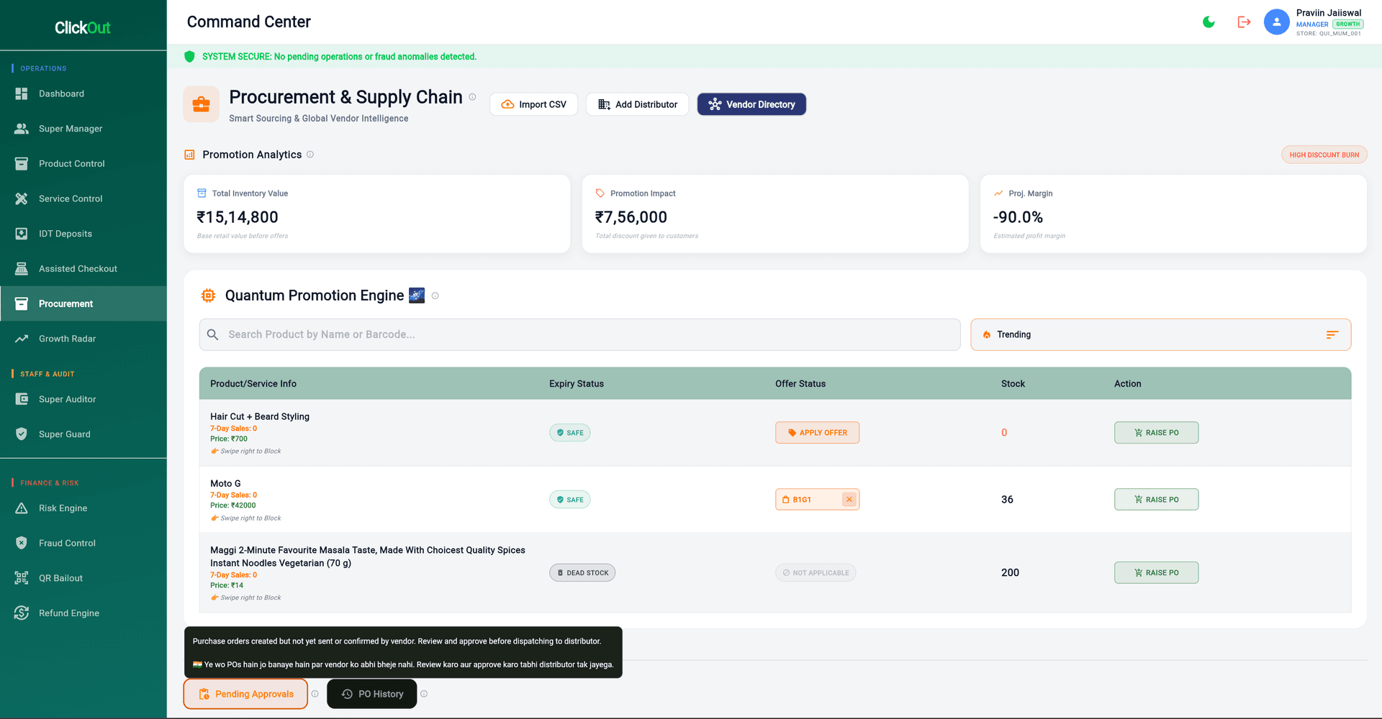
Task: Open Product Control in sidebar
Action: coord(83,164)
